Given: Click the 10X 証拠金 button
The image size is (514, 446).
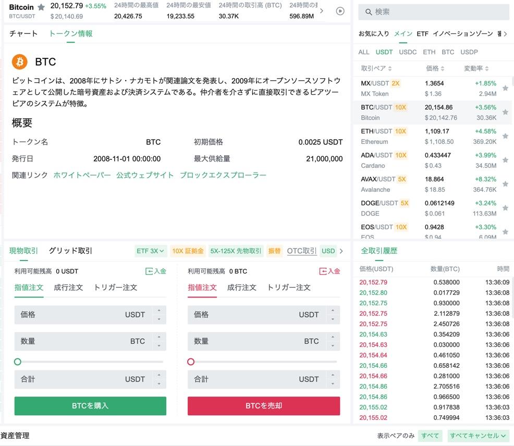Looking at the screenshot, I should 188,251.
